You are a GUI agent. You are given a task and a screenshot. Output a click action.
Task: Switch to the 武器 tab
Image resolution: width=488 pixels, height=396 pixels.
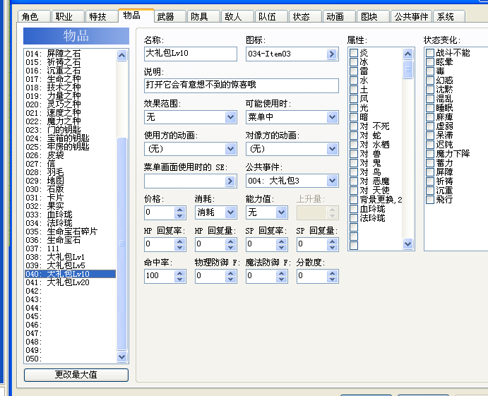pyautogui.click(x=169, y=16)
